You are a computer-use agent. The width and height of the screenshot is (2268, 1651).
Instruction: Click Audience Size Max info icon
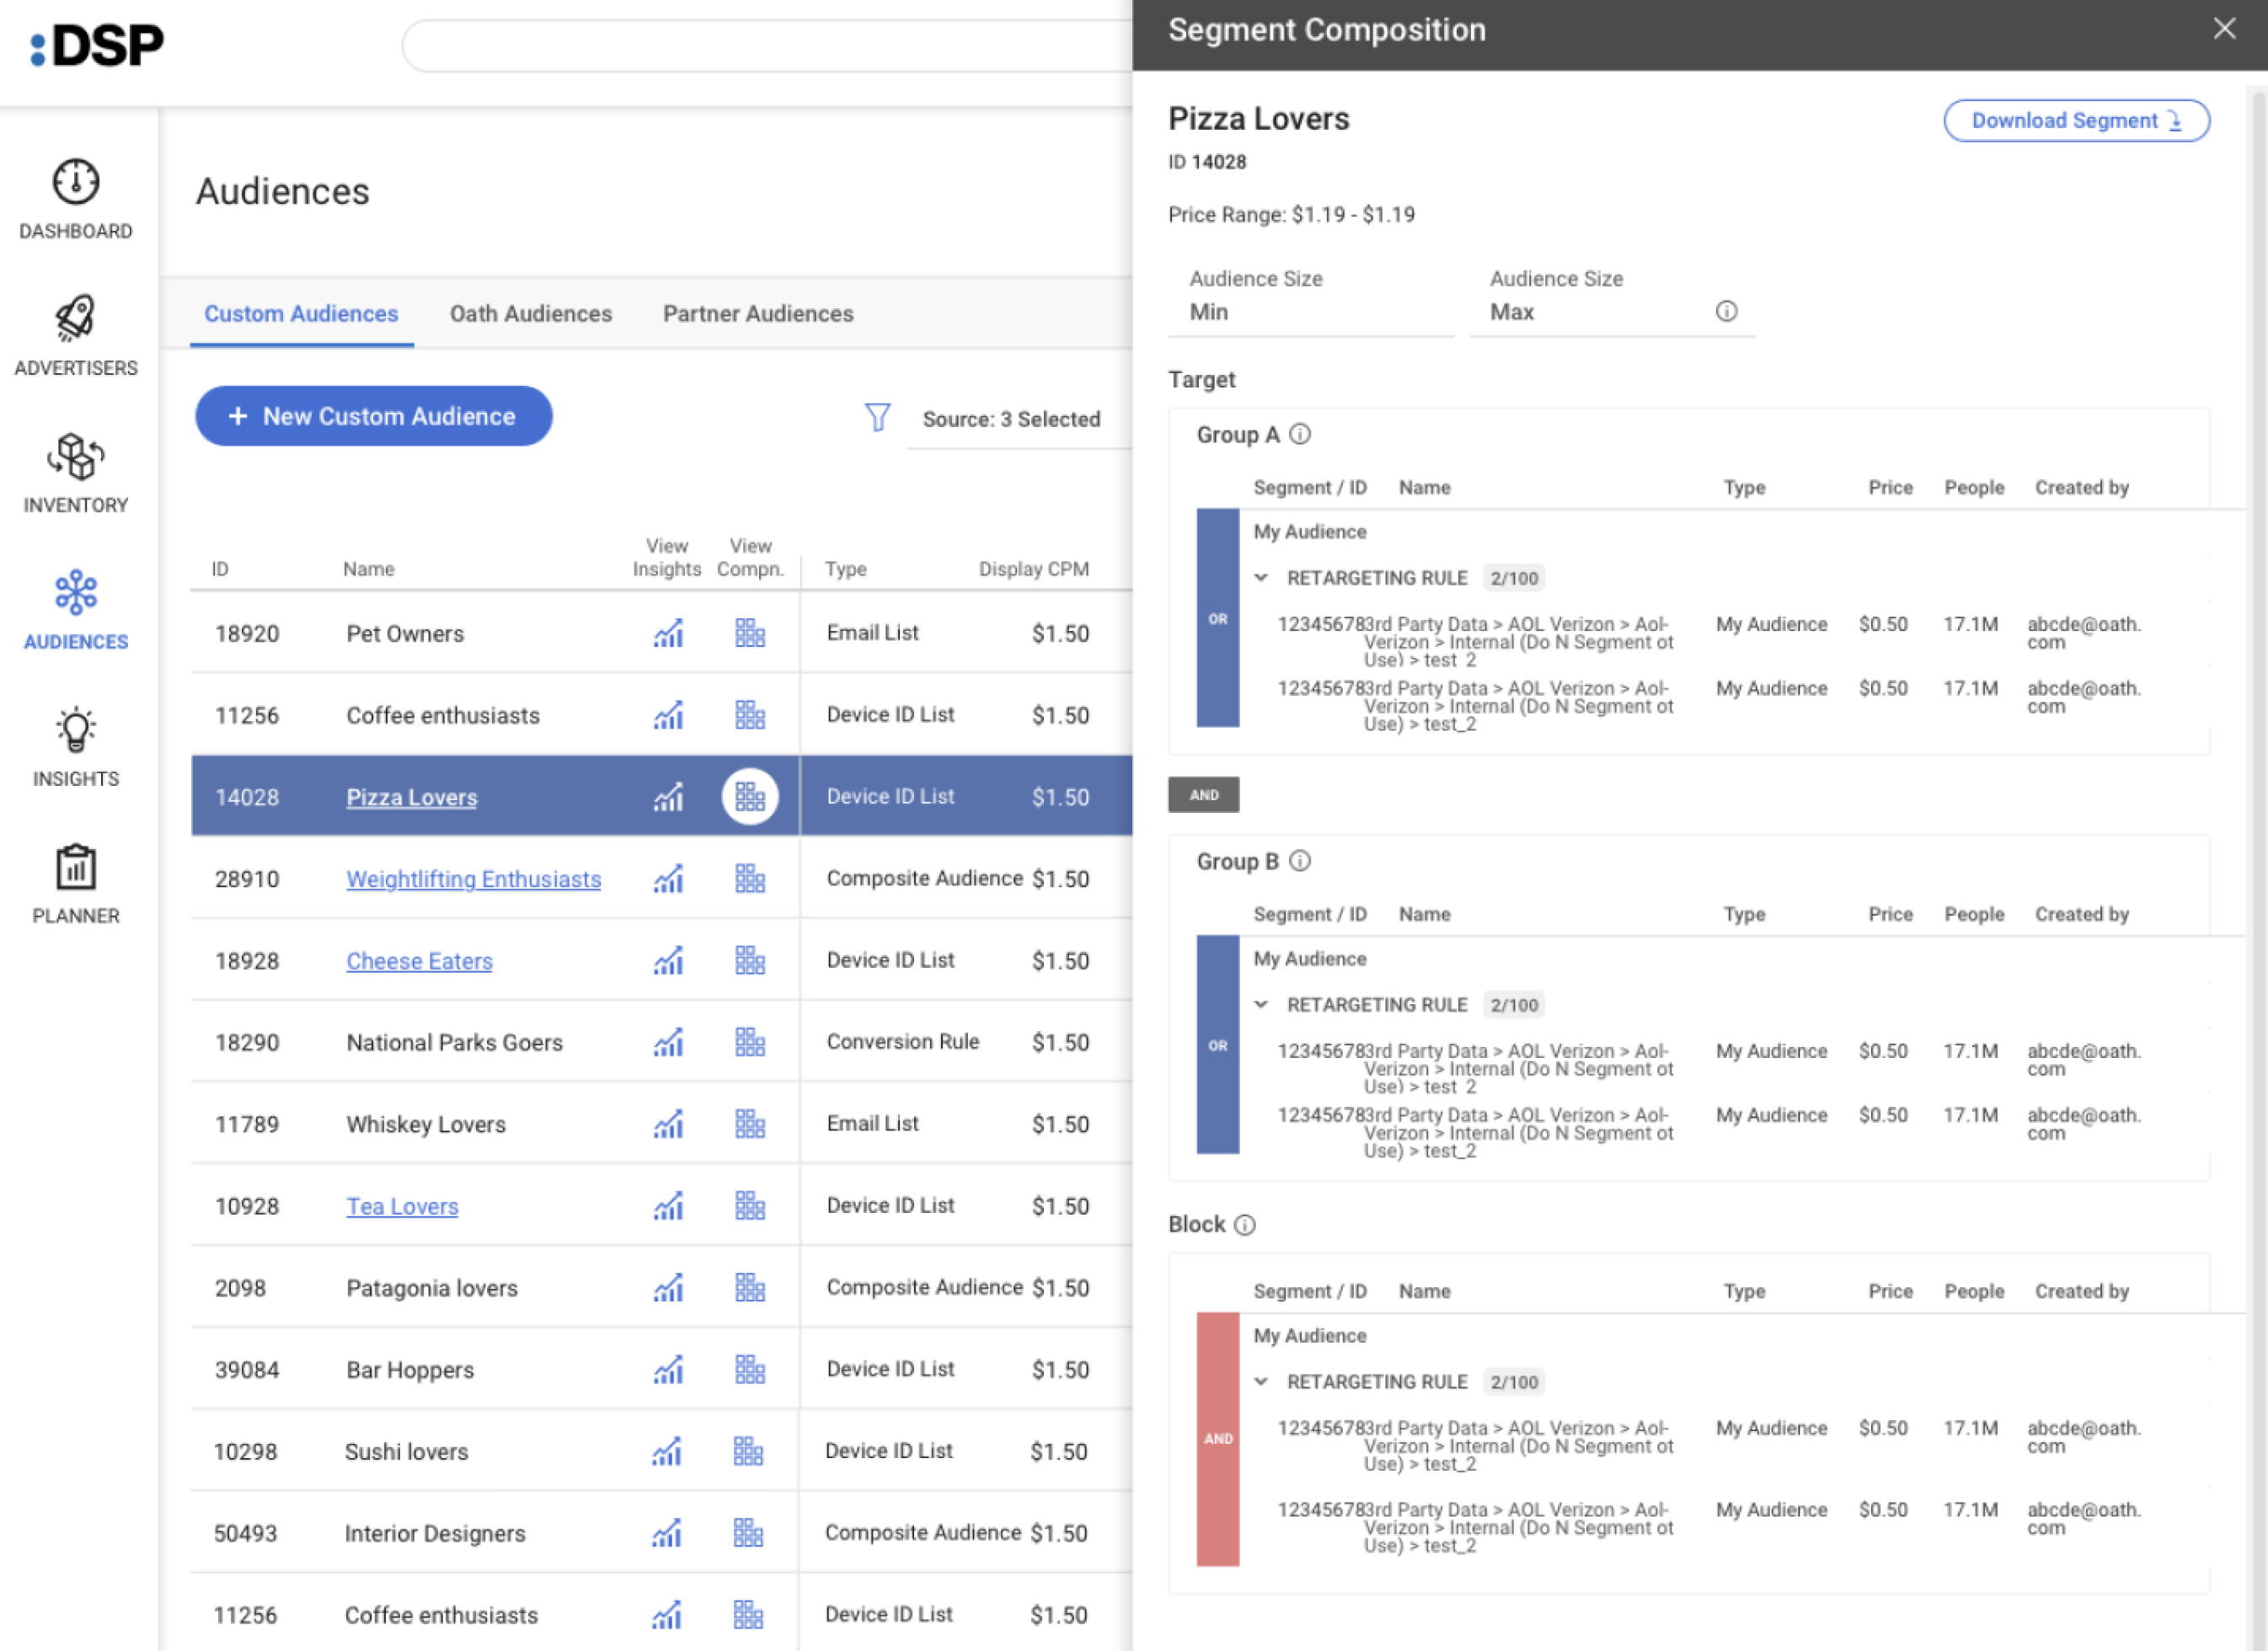tap(1727, 311)
